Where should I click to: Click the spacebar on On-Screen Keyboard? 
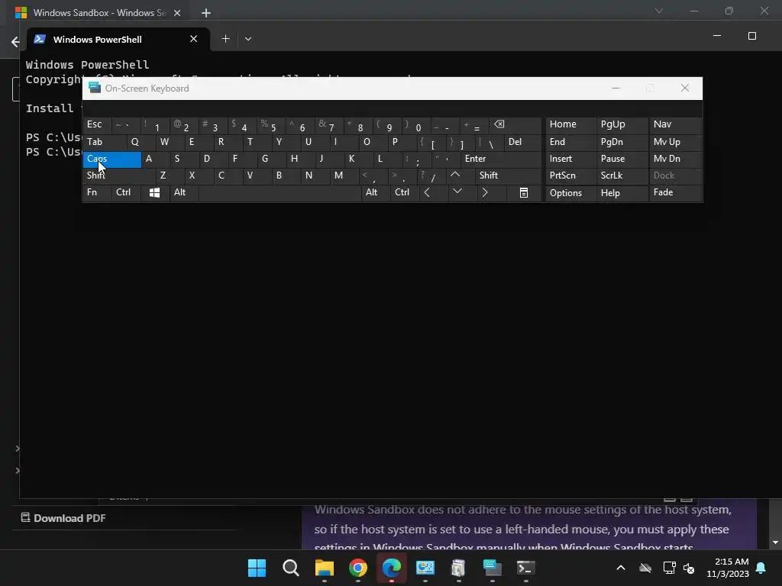280,192
